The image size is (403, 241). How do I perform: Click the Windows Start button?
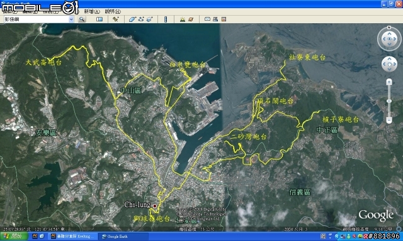tap(14, 236)
